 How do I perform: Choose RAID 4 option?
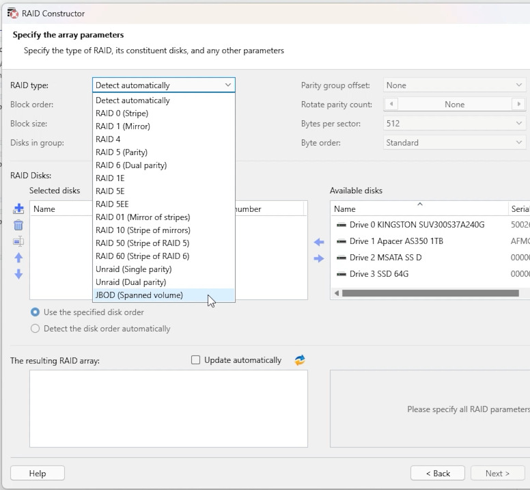pos(164,139)
